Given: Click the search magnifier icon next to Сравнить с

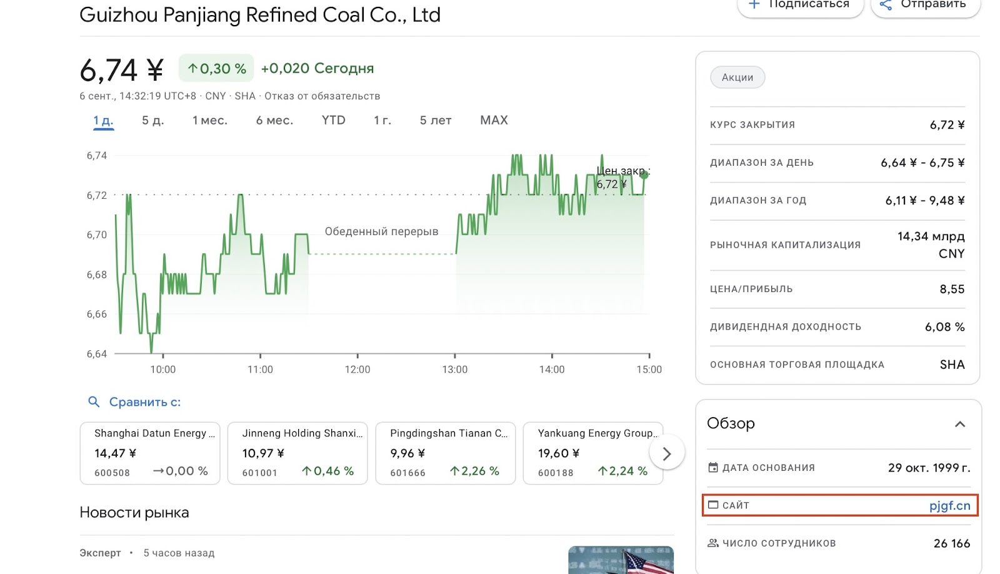Looking at the screenshot, I should coord(94,402).
